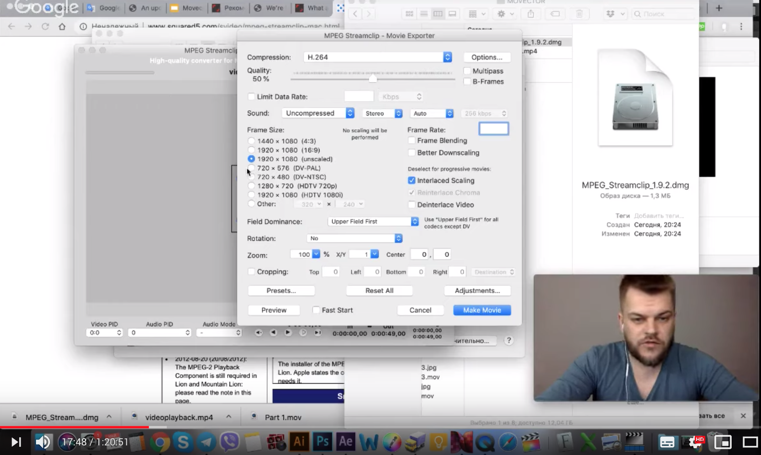This screenshot has height=455, width=761.
Task: Mute the video using the speaker icon
Action: 42,442
